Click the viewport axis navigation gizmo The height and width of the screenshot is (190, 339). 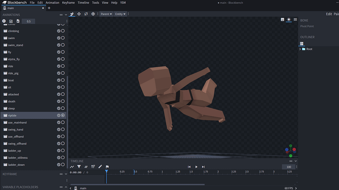click(291, 150)
